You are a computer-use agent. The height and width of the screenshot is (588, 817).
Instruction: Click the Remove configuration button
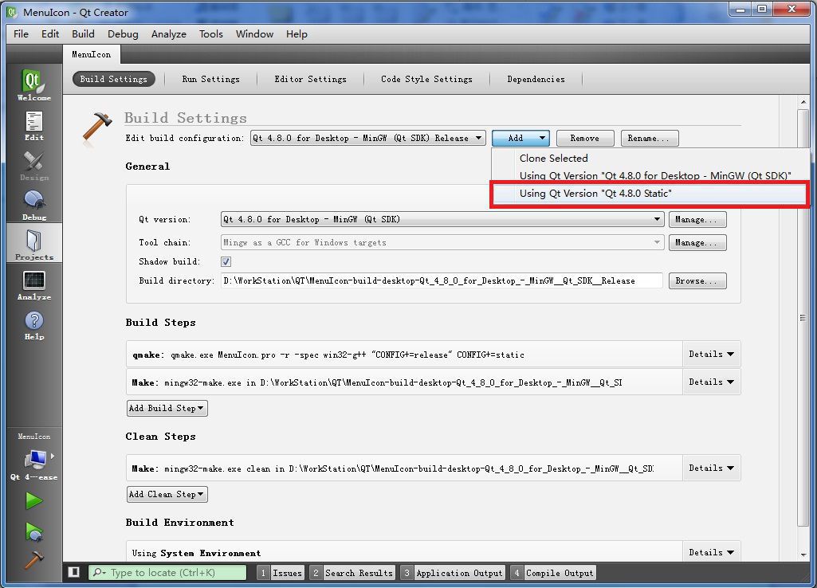585,138
